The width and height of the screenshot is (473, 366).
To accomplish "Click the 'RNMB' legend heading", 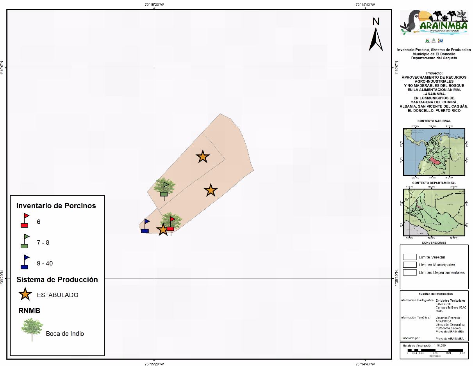I will pyautogui.click(x=29, y=311).
